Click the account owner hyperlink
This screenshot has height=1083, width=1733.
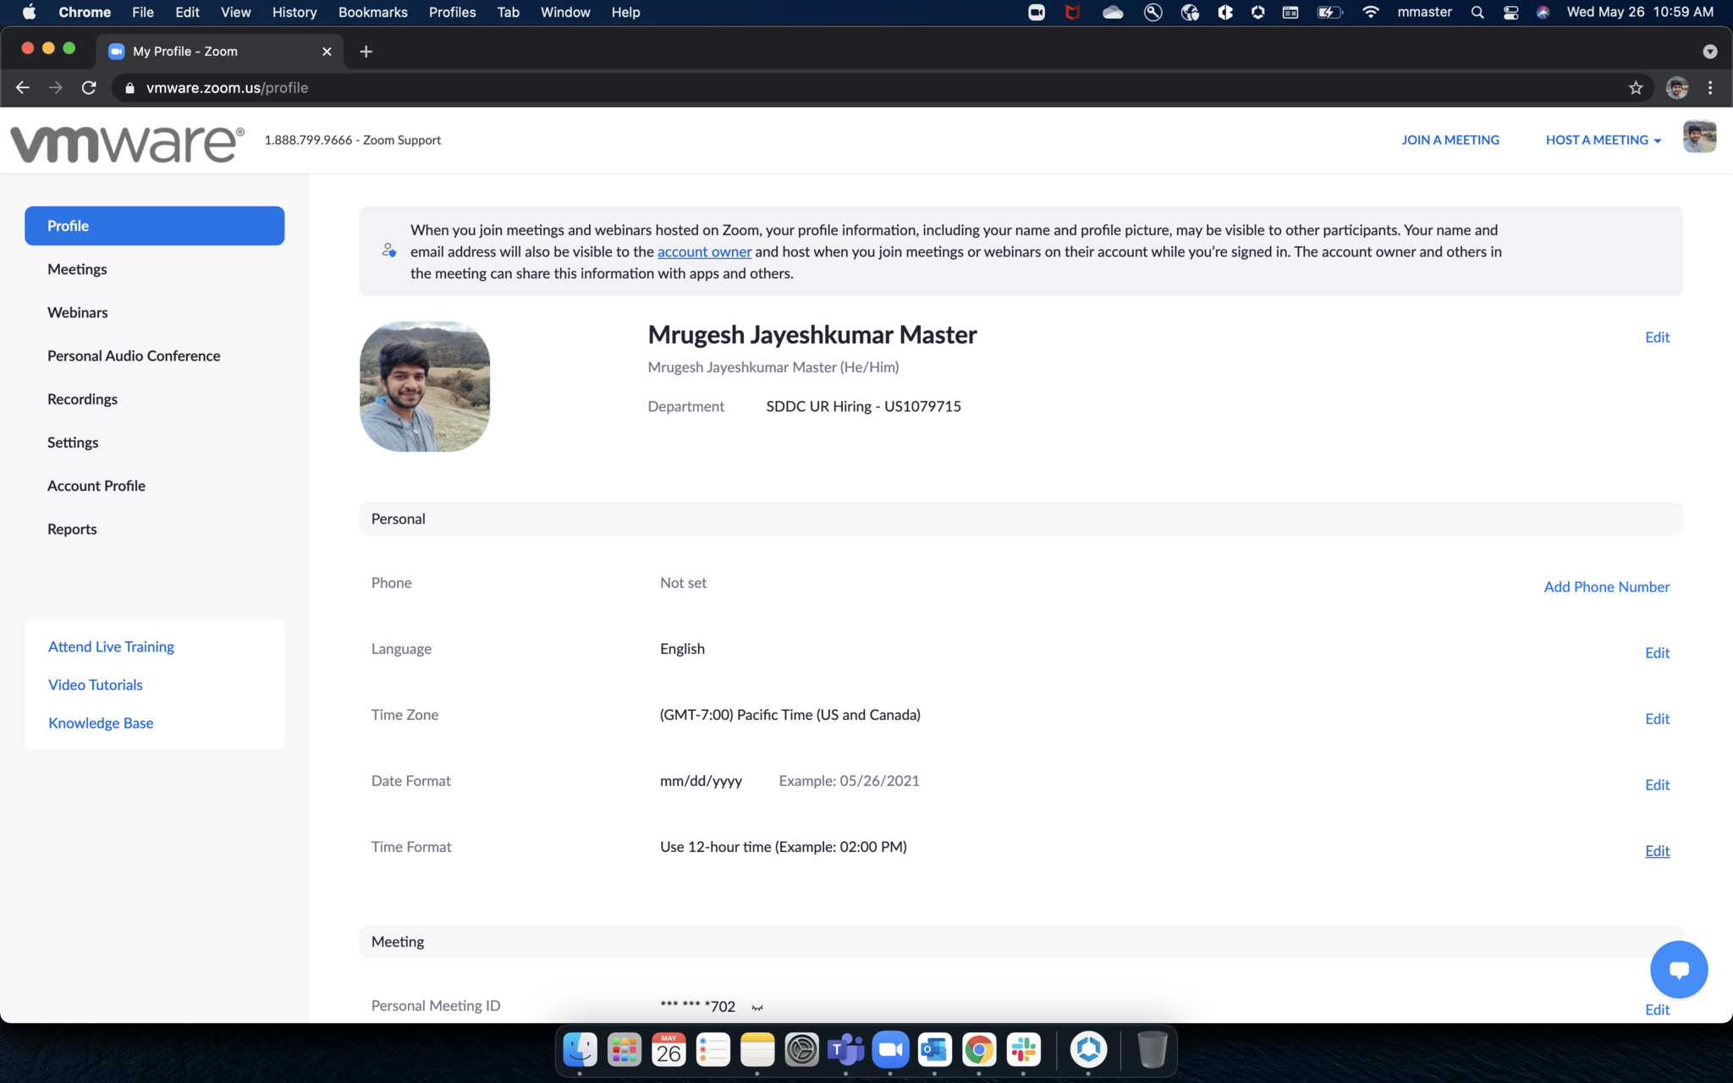pyautogui.click(x=704, y=252)
